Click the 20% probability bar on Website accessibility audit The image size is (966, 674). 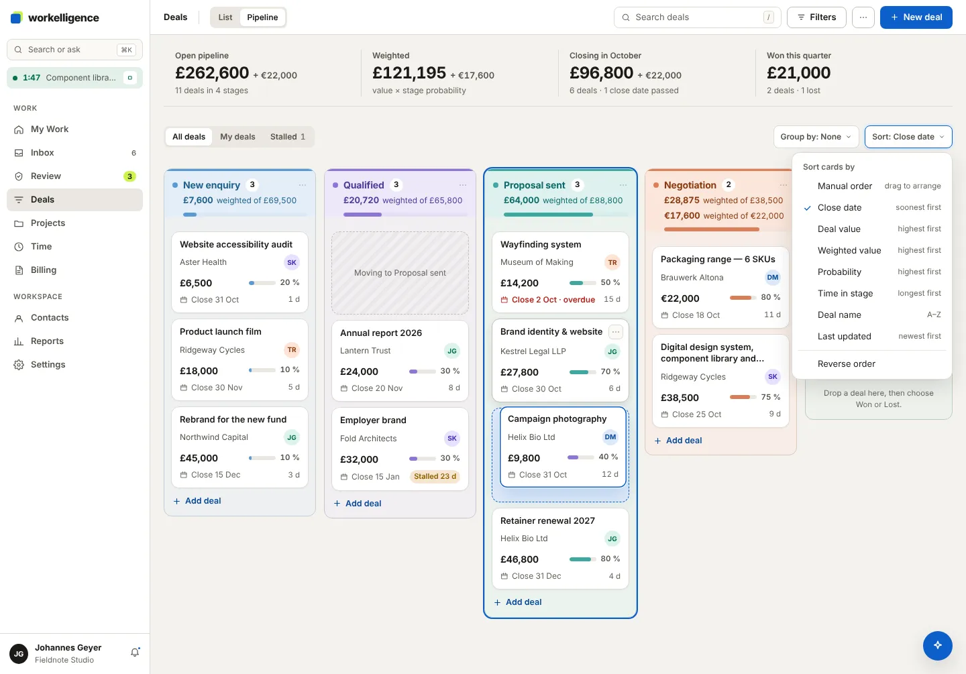pyautogui.click(x=262, y=283)
